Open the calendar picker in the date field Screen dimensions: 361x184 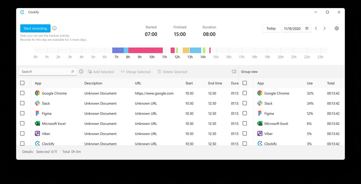coord(307,28)
